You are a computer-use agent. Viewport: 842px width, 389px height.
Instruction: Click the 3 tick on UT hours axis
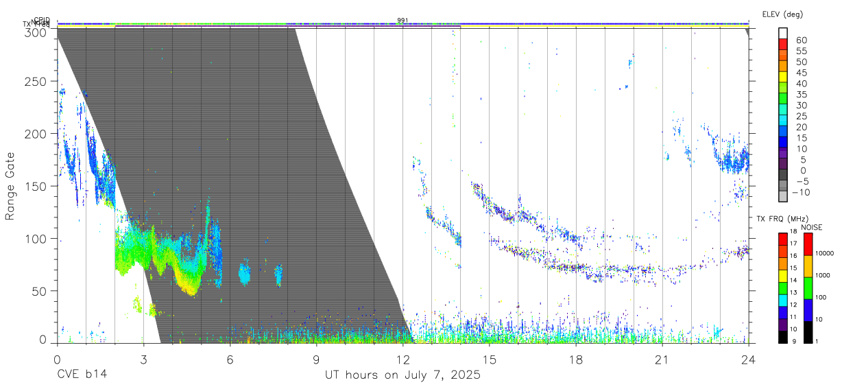(143, 360)
